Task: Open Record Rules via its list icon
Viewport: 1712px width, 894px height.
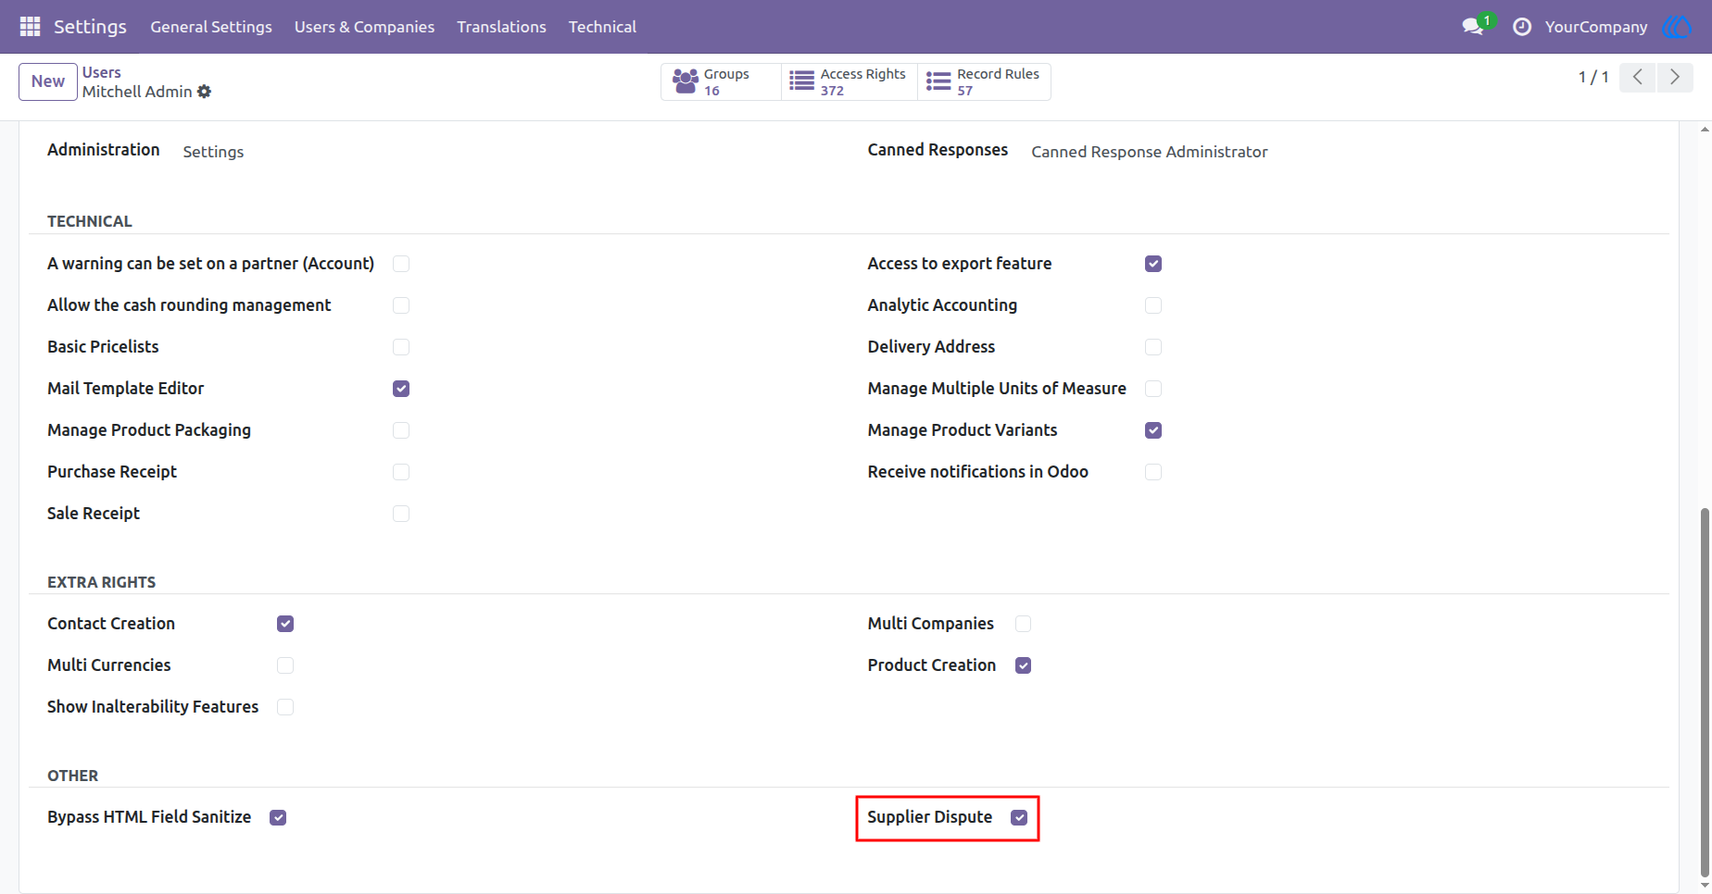Action: pyautogui.click(x=938, y=81)
